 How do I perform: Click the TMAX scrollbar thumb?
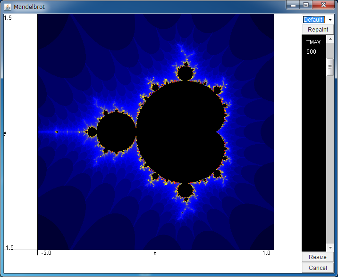pos(330,67)
